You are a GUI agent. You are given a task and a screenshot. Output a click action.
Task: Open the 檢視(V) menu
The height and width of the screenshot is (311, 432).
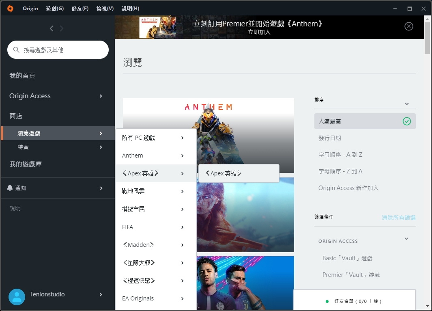[105, 9]
